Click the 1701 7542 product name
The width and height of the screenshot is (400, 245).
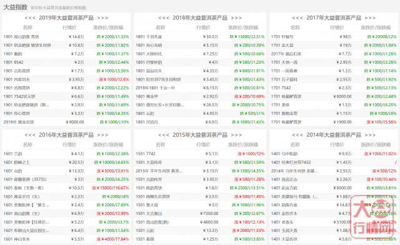point(281,87)
